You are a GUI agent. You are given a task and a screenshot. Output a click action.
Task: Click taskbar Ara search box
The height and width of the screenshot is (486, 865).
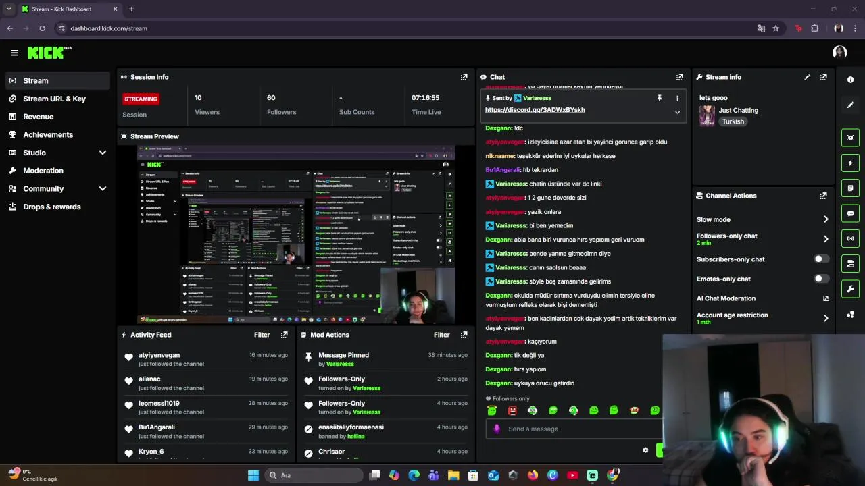314,475
